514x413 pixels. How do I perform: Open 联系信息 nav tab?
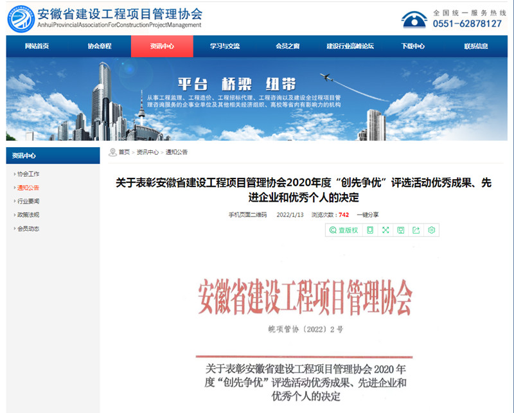[475, 46]
